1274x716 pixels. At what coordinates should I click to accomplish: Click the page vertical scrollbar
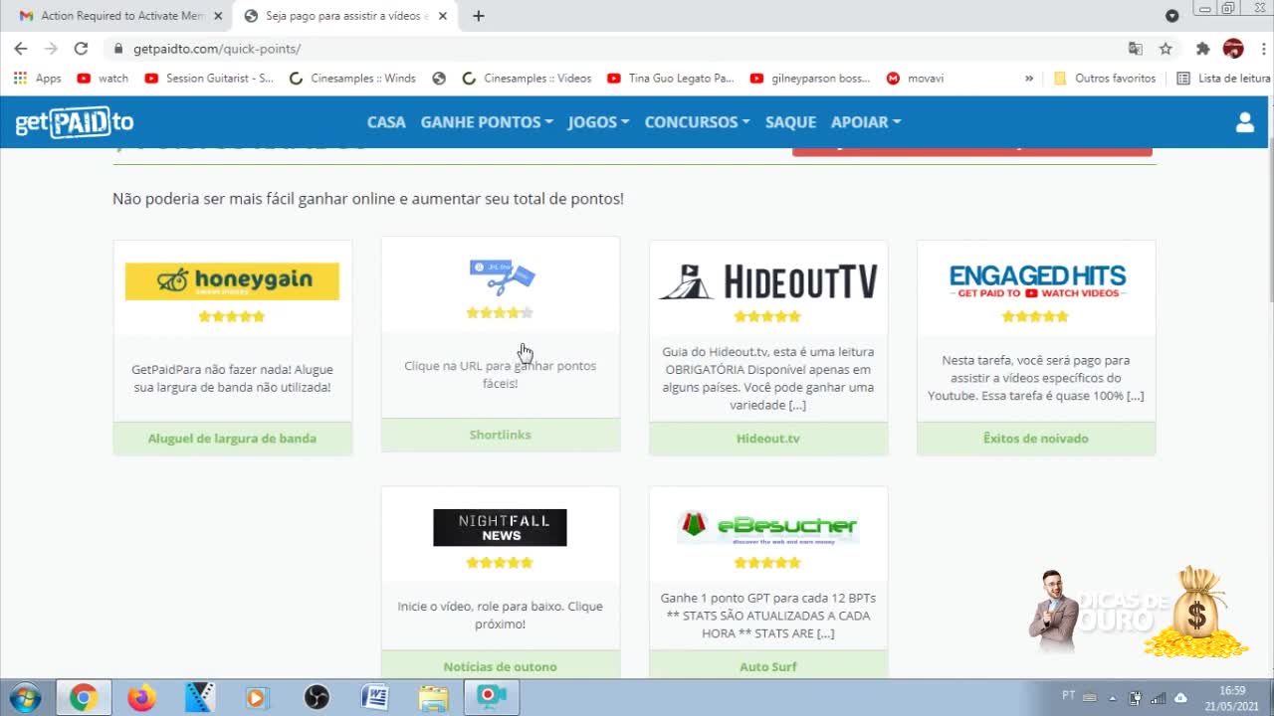(1270, 219)
